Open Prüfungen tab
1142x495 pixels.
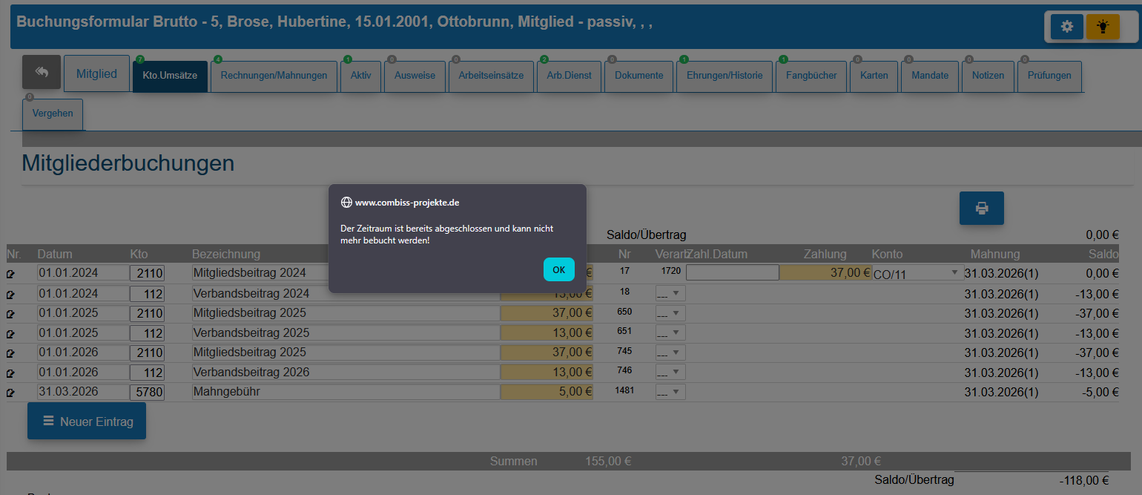pos(1049,75)
